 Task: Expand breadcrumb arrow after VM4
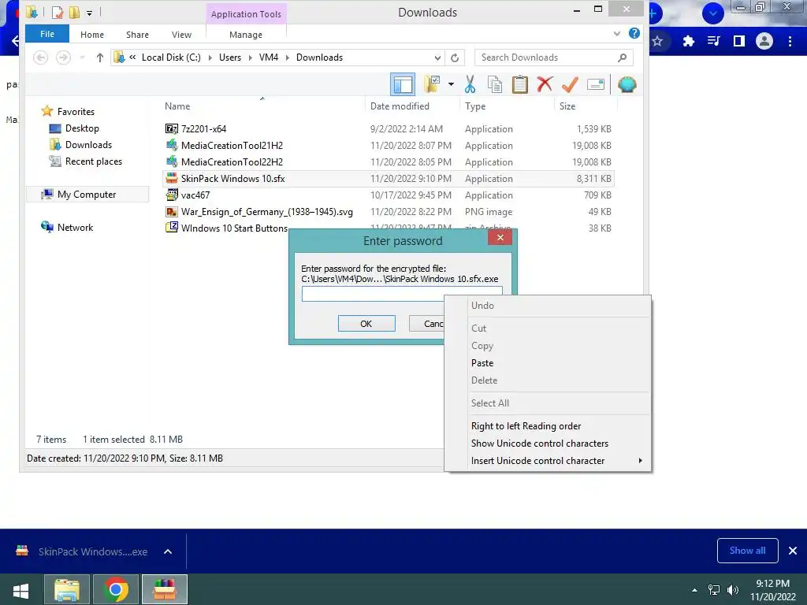pyautogui.click(x=287, y=58)
